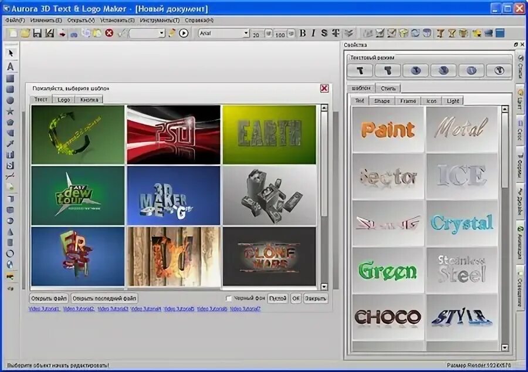Select the third text mode sphere button
The width and height of the screenshot is (528, 372).
pyautogui.click(x=416, y=70)
